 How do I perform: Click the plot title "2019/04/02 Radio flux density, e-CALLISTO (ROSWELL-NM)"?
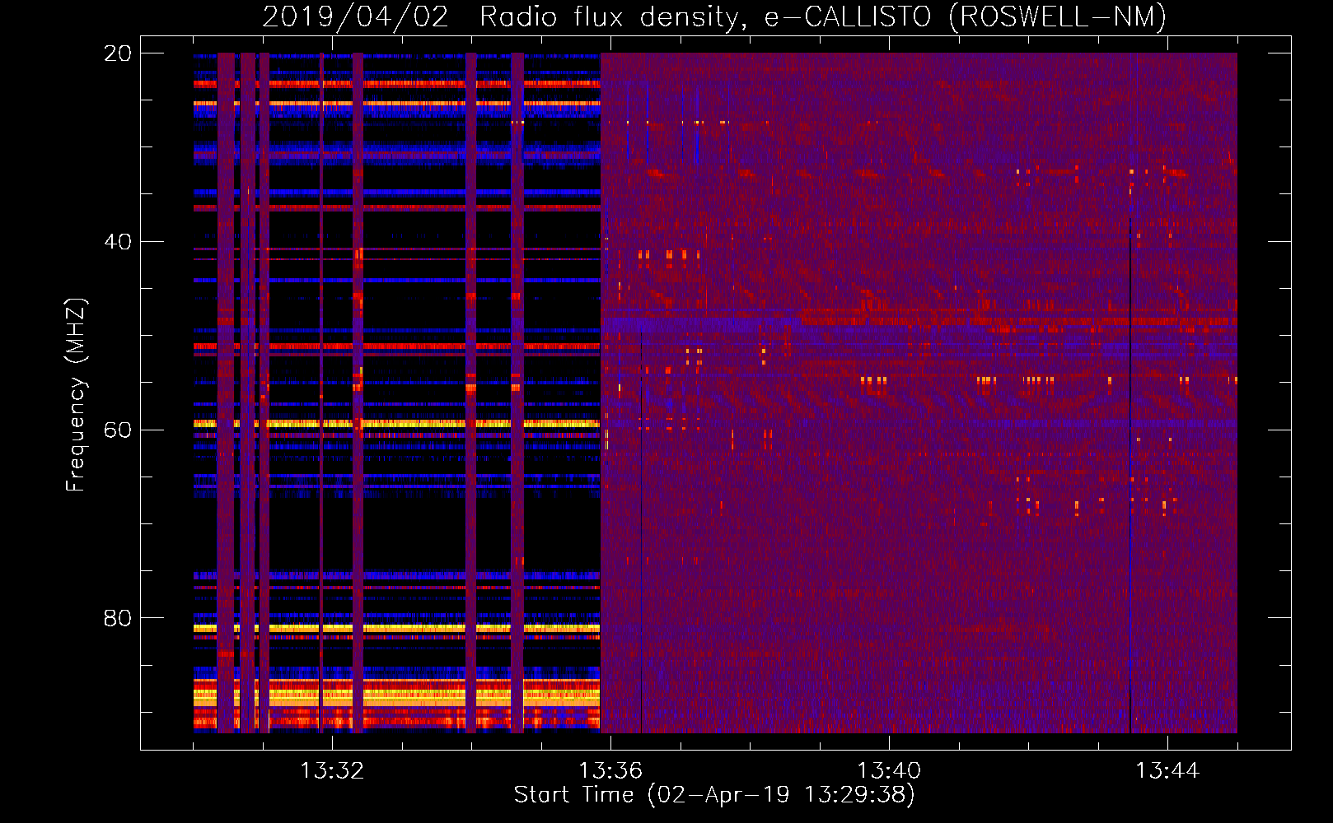click(x=714, y=16)
